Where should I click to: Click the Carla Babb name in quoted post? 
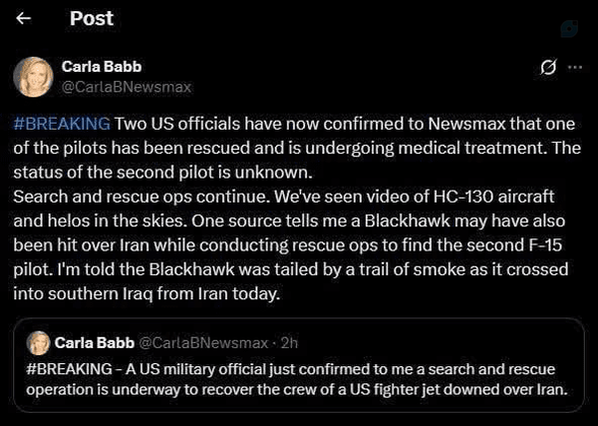tap(95, 343)
